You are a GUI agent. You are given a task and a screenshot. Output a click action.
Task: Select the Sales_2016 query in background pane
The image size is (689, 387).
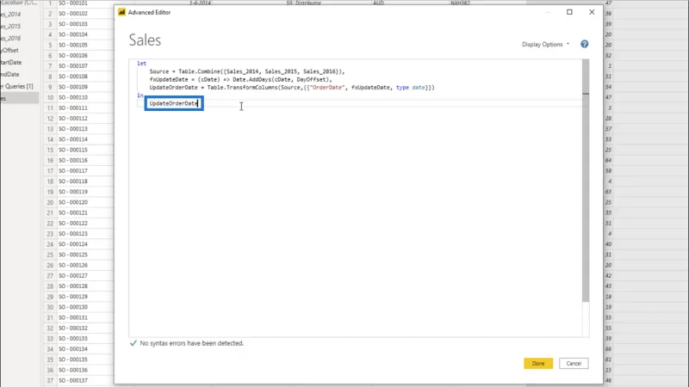point(10,38)
